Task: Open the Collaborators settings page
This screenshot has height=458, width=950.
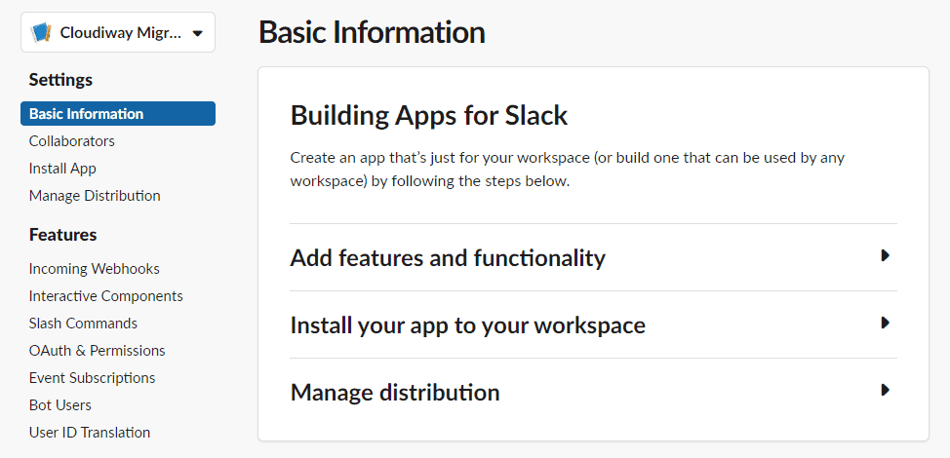Action: coord(71,141)
